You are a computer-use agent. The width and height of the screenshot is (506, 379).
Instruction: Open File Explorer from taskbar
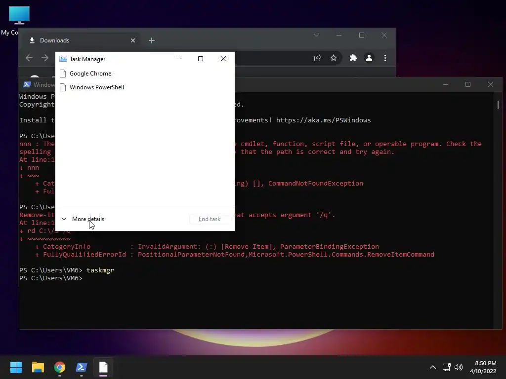38,367
